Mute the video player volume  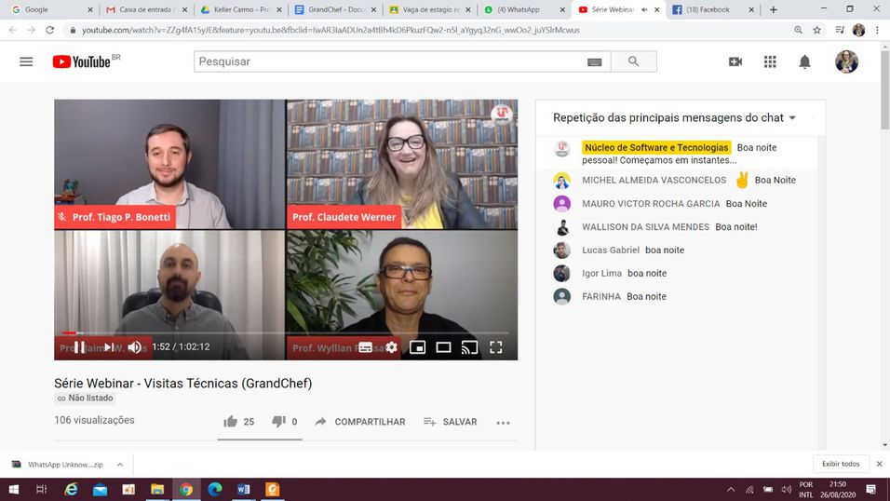click(135, 347)
